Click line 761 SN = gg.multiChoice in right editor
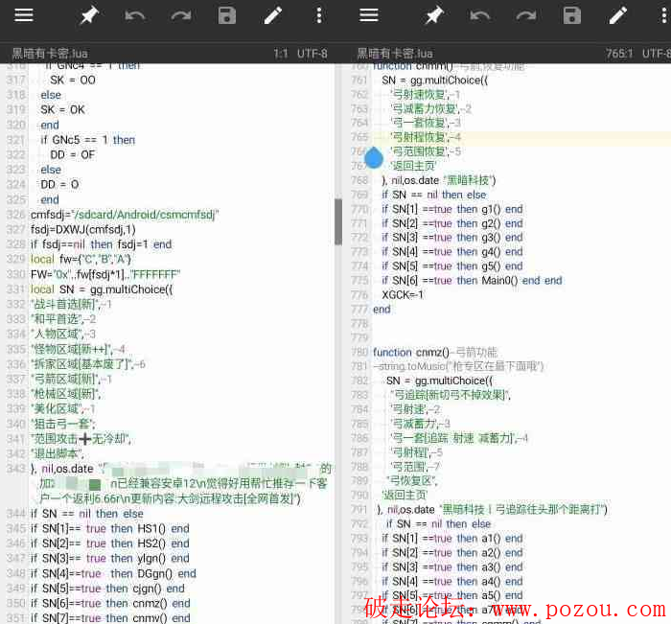671x624 pixels. (435, 80)
